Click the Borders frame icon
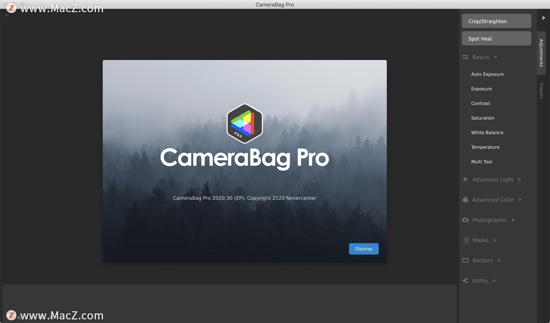The image size is (550, 323). [x=465, y=260]
